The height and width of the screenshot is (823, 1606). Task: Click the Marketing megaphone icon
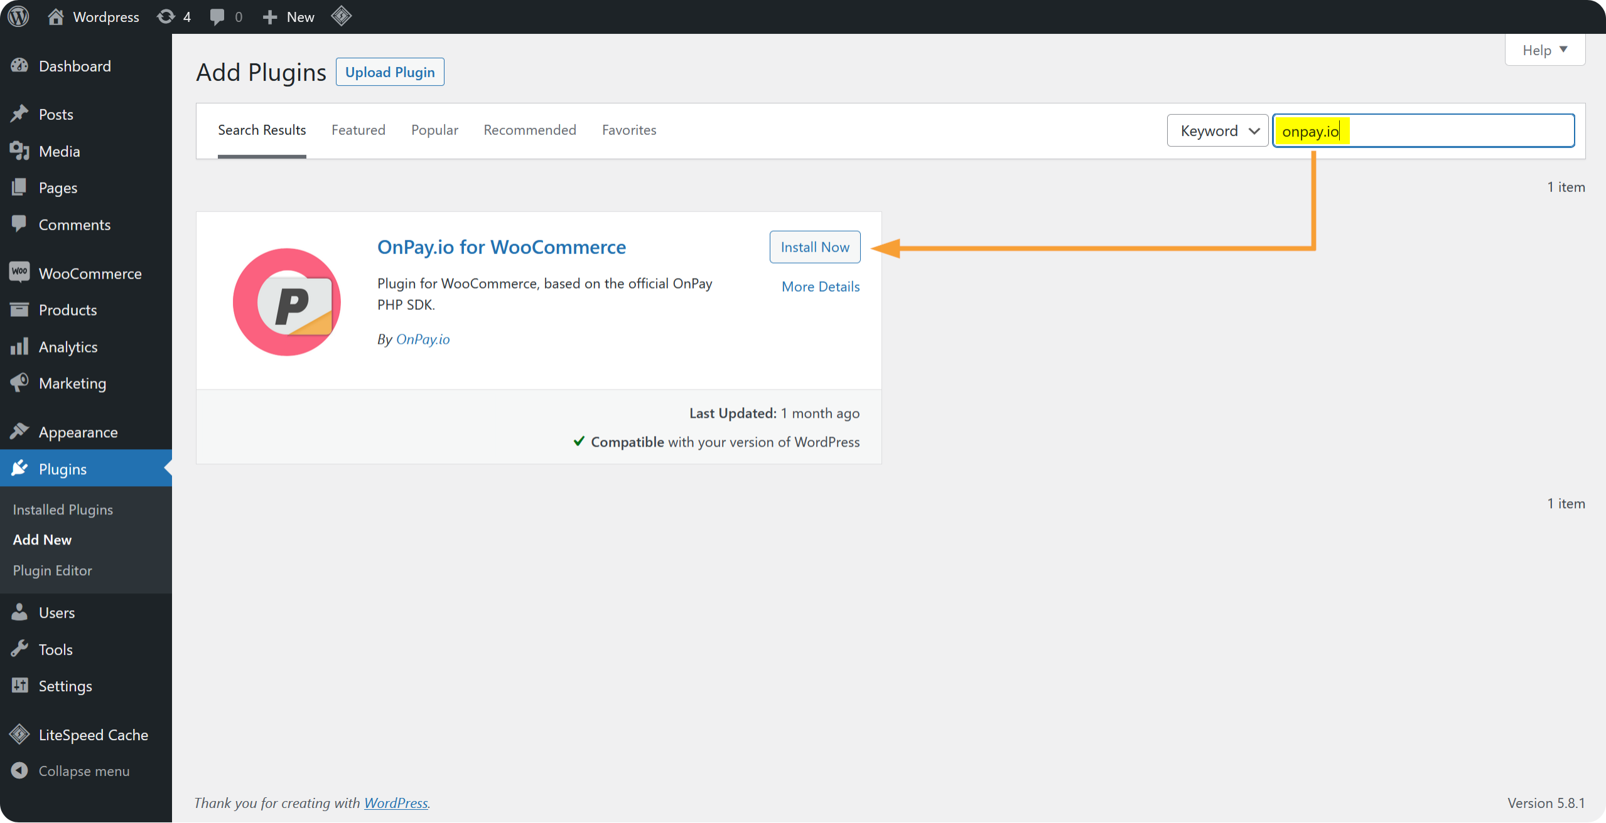(x=19, y=383)
